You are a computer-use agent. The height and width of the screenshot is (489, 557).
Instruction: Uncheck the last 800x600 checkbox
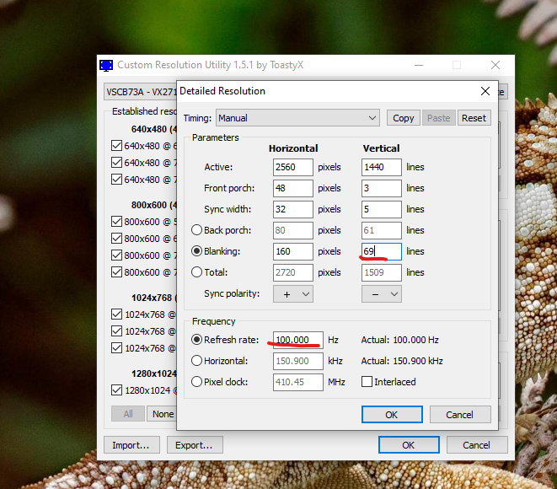click(116, 271)
